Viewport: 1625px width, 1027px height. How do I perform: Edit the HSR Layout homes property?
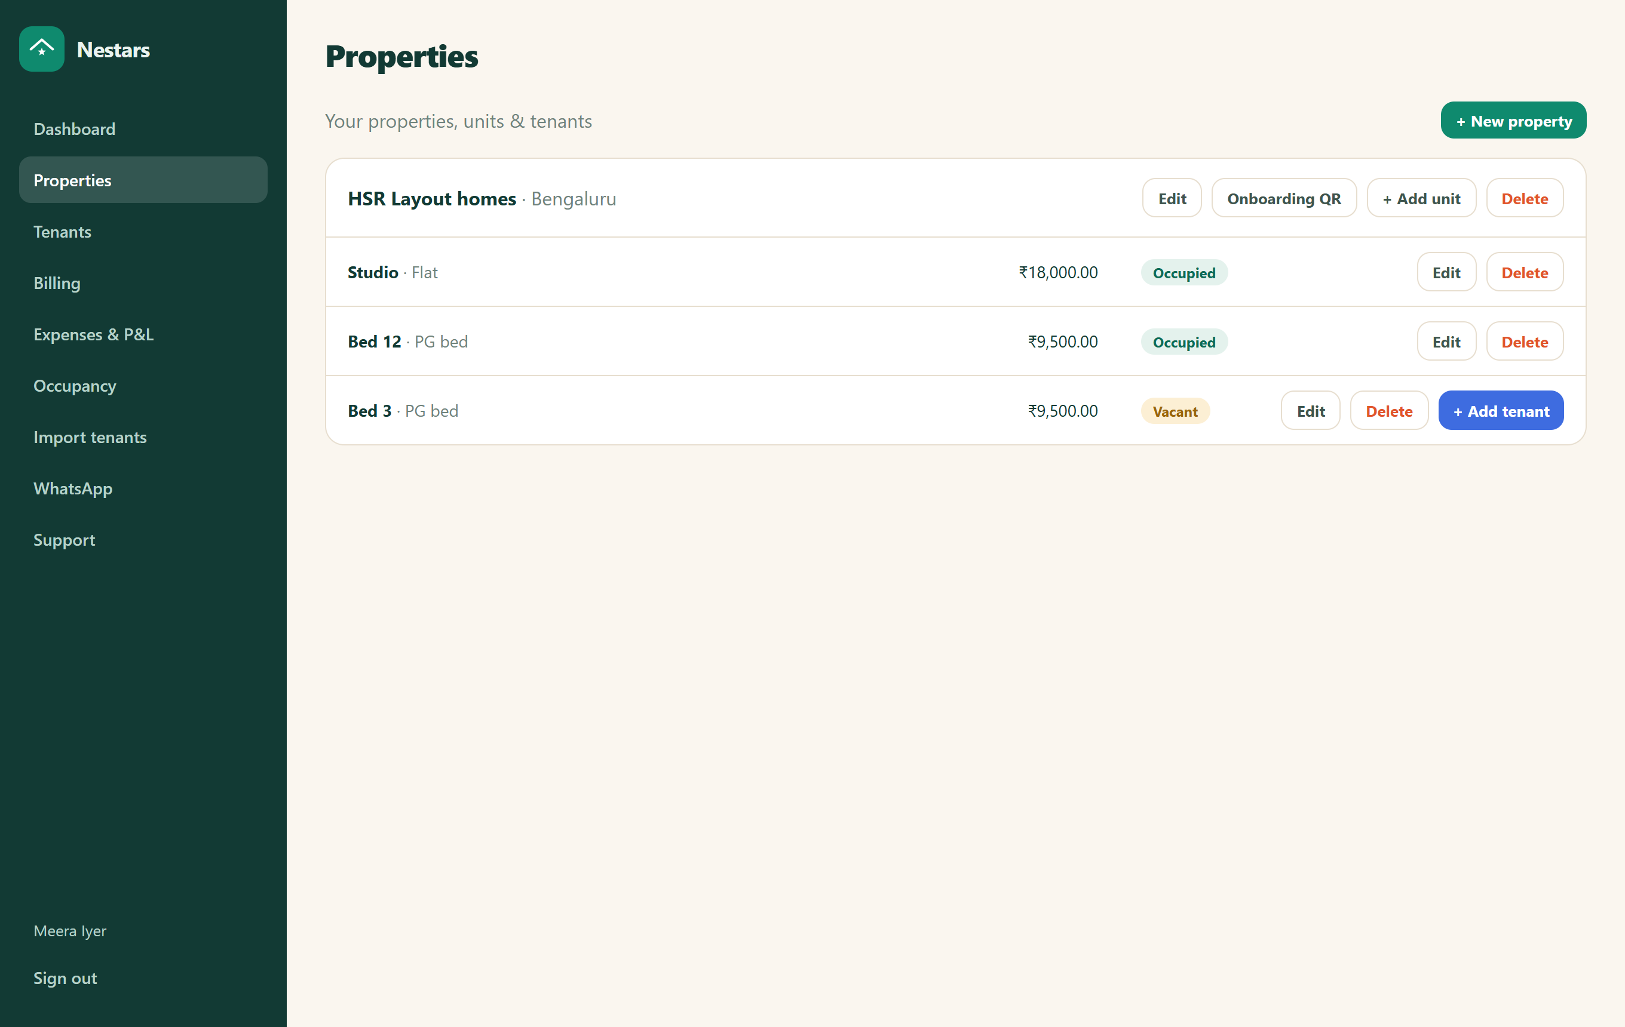pos(1172,198)
